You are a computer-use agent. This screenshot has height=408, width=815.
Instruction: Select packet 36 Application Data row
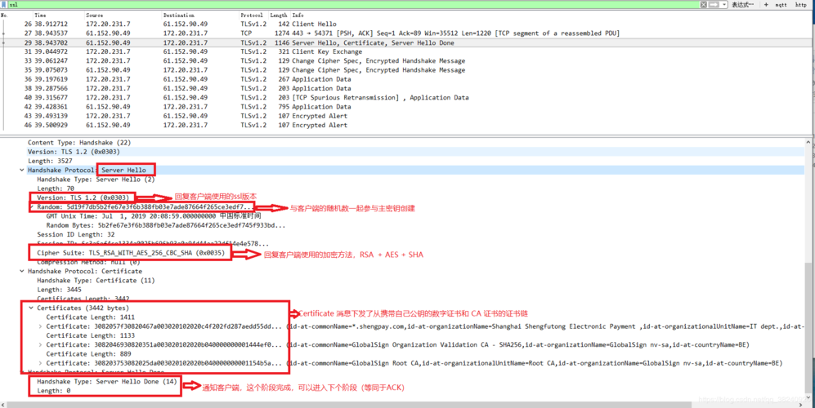[405, 79]
